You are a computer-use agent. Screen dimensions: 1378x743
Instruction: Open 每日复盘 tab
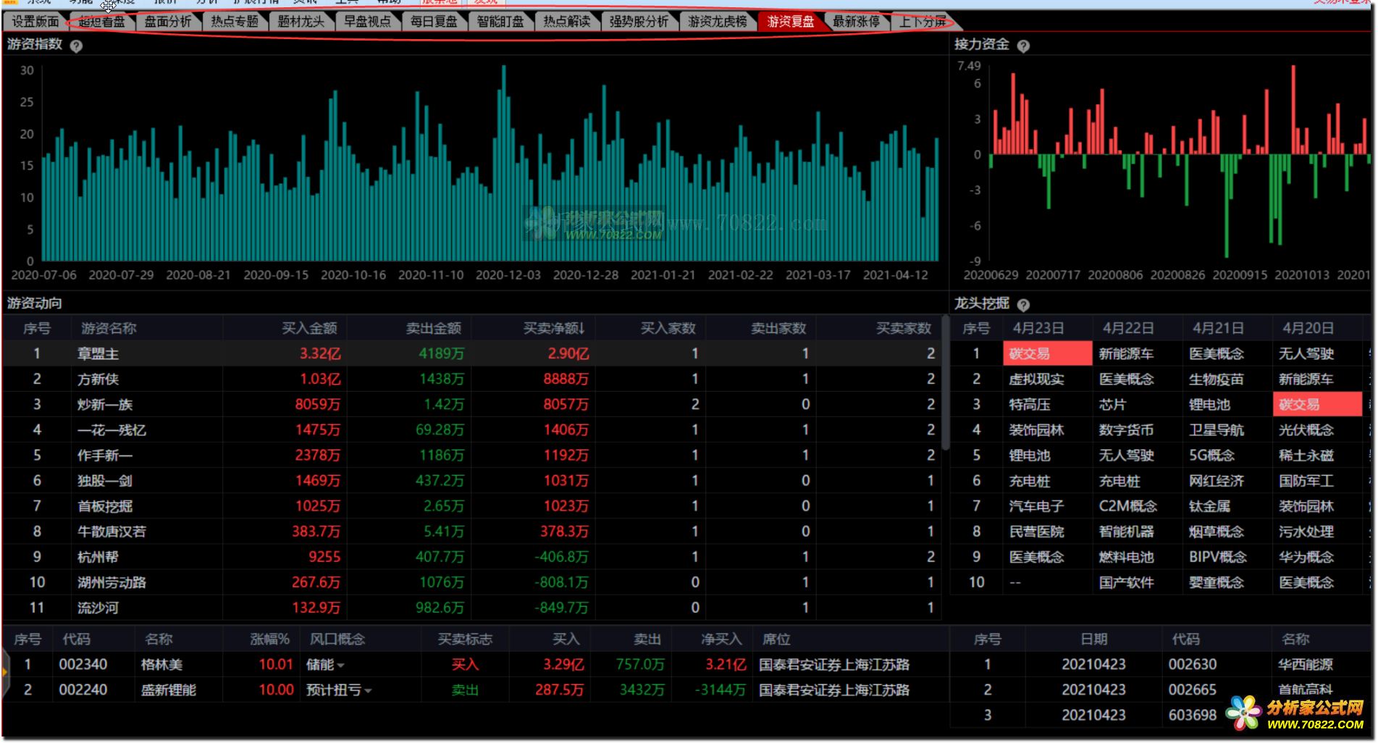click(434, 22)
